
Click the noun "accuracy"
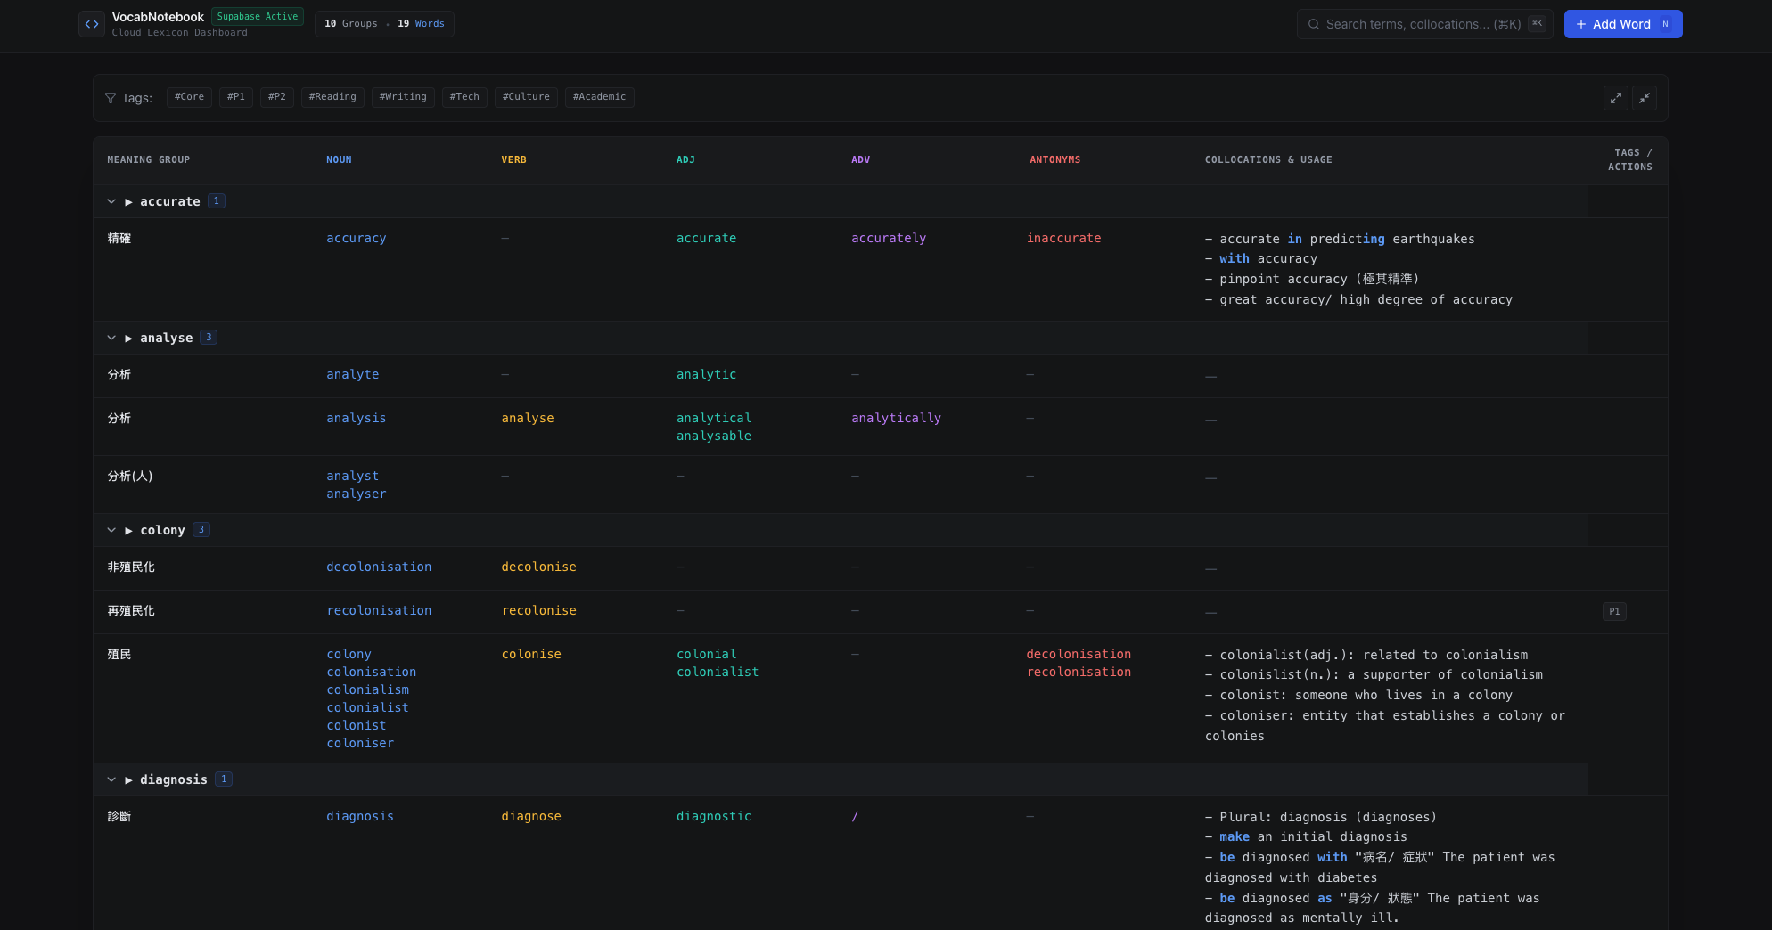point(357,238)
